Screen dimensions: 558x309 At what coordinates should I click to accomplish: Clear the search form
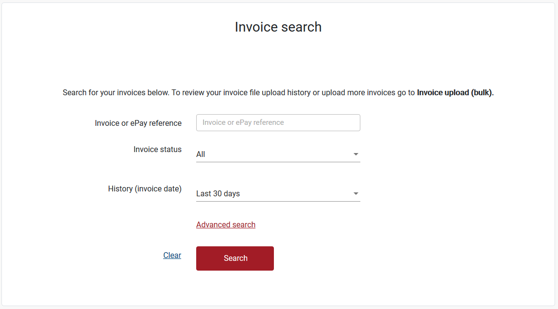[x=172, y=255]
